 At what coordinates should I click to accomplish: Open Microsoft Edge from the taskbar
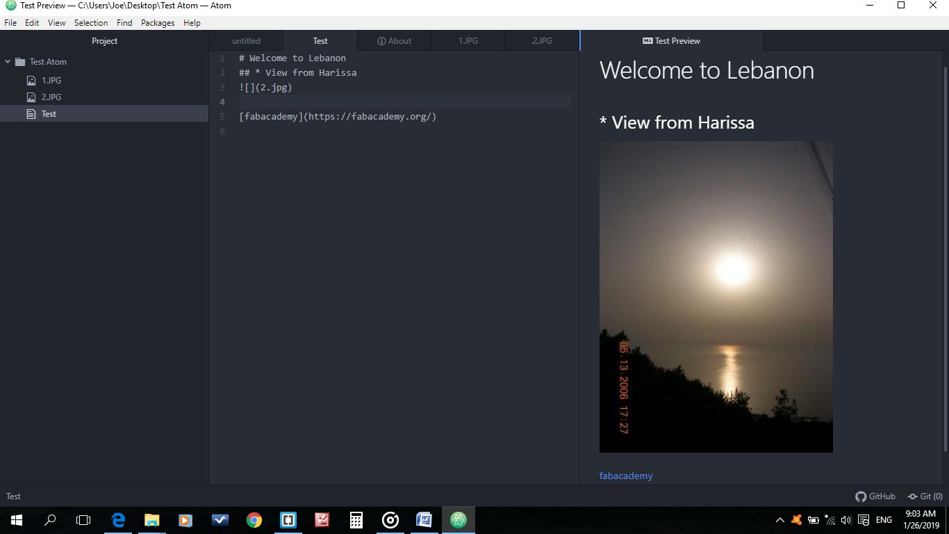point(118,519)
